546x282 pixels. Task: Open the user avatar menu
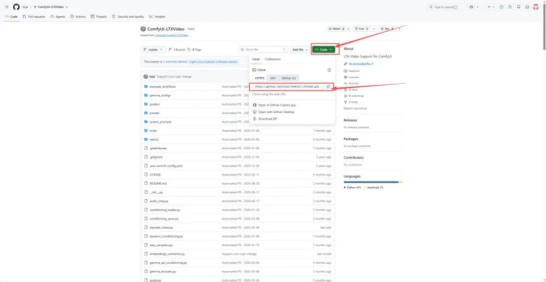point(536,7)
